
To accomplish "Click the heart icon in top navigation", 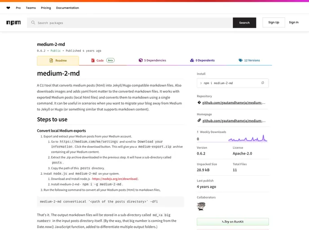I will [x=8, y=8].
